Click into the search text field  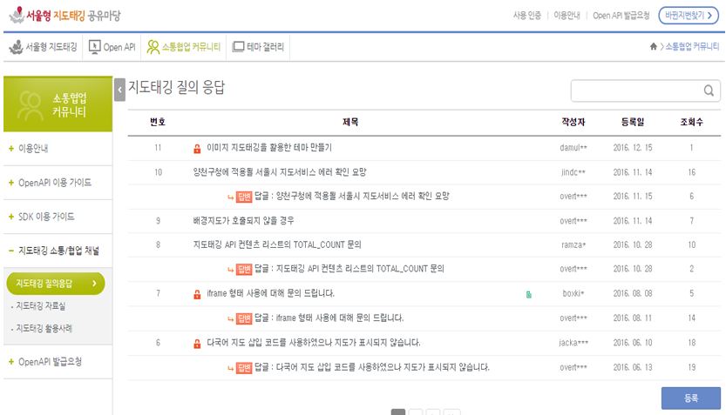point(636,90)
